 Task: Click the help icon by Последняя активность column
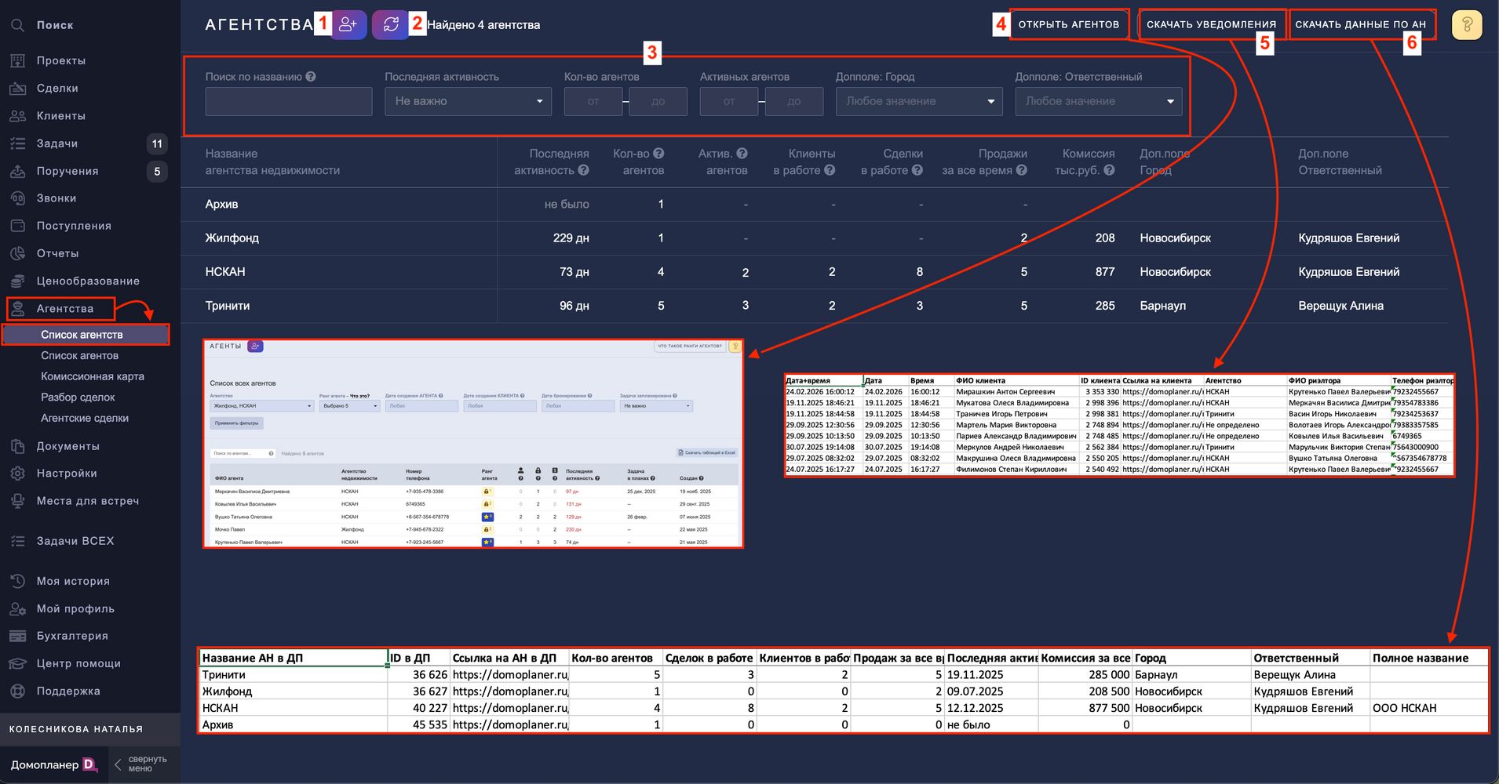pos(583,170)
